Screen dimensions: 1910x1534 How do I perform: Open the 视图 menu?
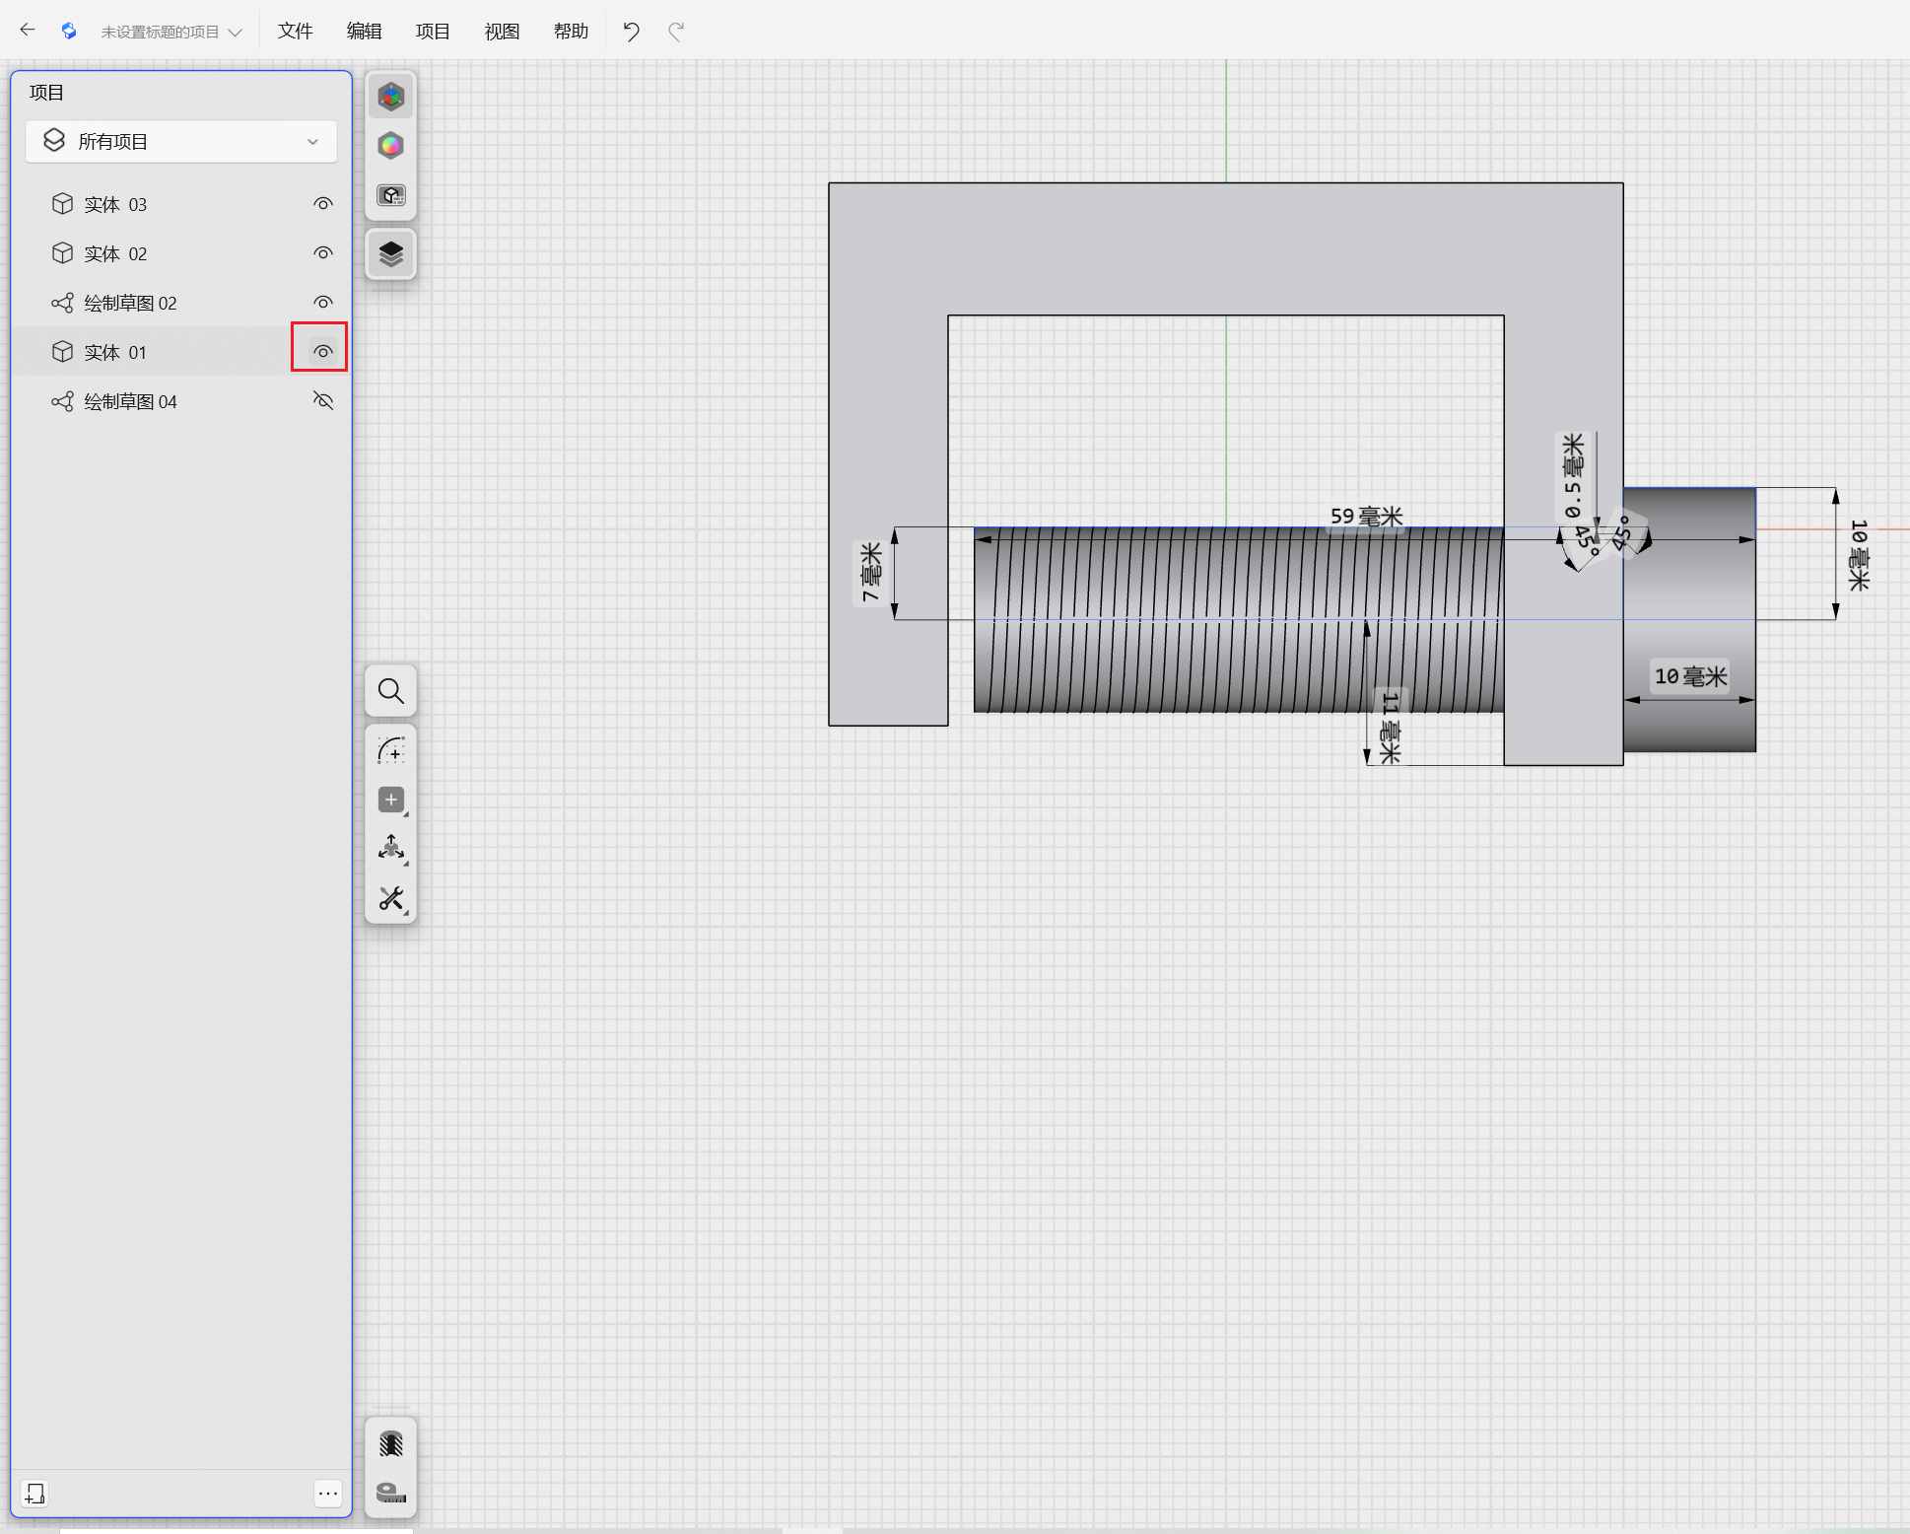(502, 32)
